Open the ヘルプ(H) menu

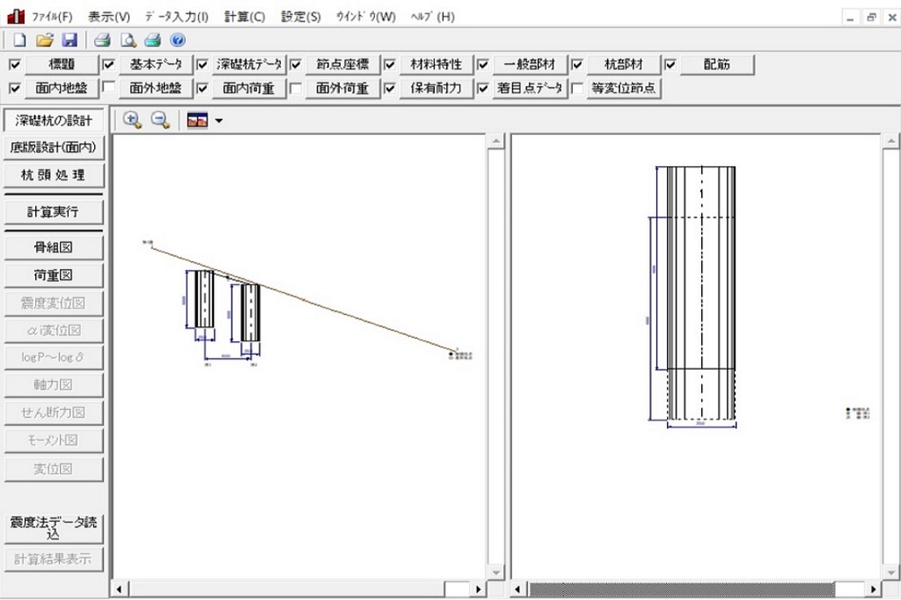coord(432,17)
